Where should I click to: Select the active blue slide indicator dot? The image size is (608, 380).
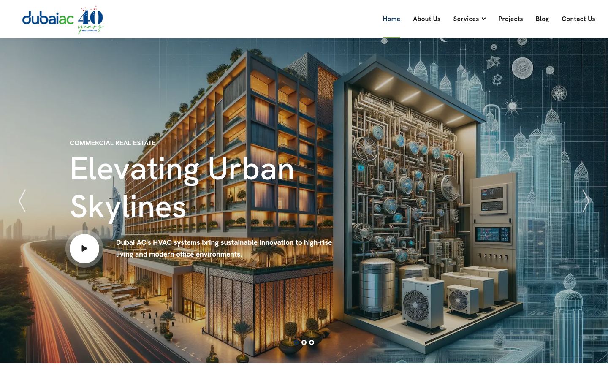coord(296,342)
